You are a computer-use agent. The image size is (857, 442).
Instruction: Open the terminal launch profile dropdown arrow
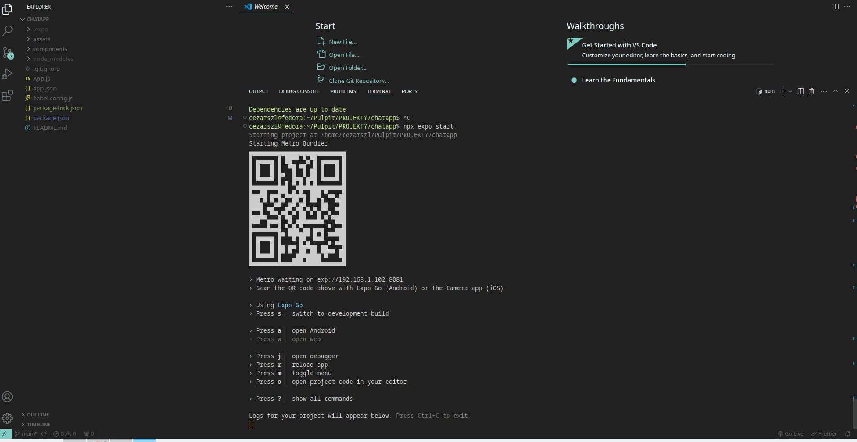coord(790,91)
